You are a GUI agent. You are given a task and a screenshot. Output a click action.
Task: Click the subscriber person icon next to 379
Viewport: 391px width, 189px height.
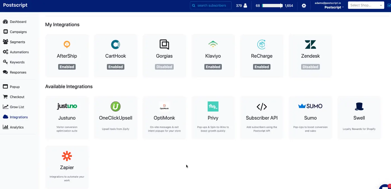point(245,6)
